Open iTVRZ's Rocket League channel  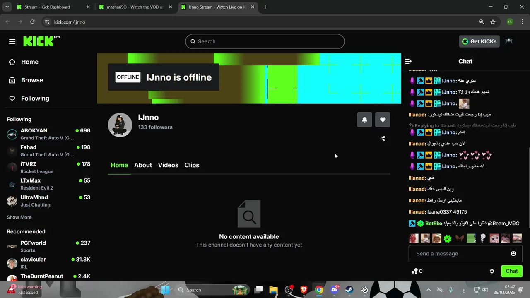[x=48, y=168]
